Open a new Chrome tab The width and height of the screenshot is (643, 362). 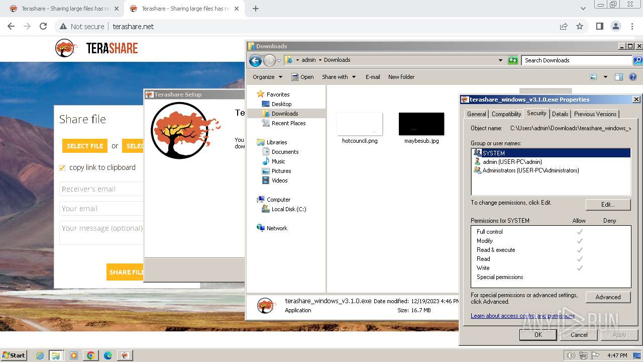(x=256, y=9)
